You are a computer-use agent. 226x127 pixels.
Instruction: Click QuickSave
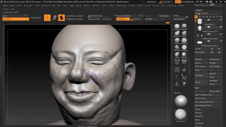pos(151,2)
